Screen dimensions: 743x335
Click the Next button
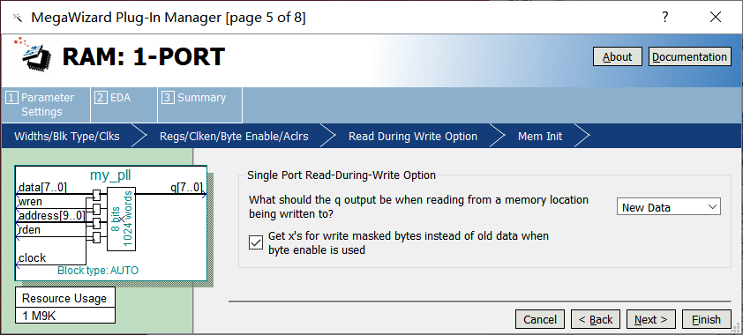650,319
